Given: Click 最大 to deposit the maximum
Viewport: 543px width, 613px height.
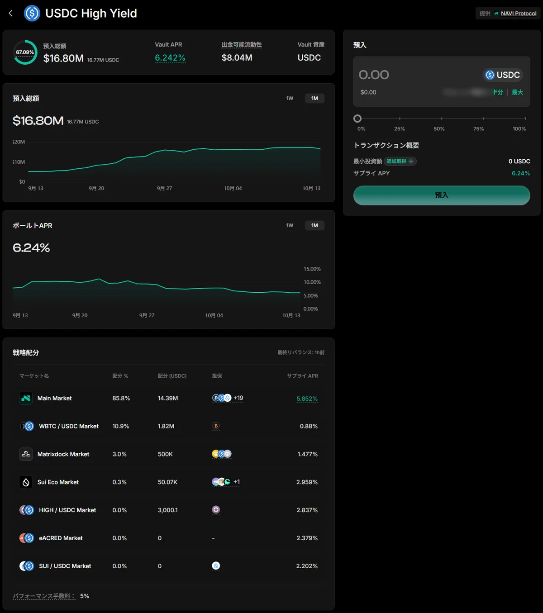Looking at the screenshot, I should (517, 92).
